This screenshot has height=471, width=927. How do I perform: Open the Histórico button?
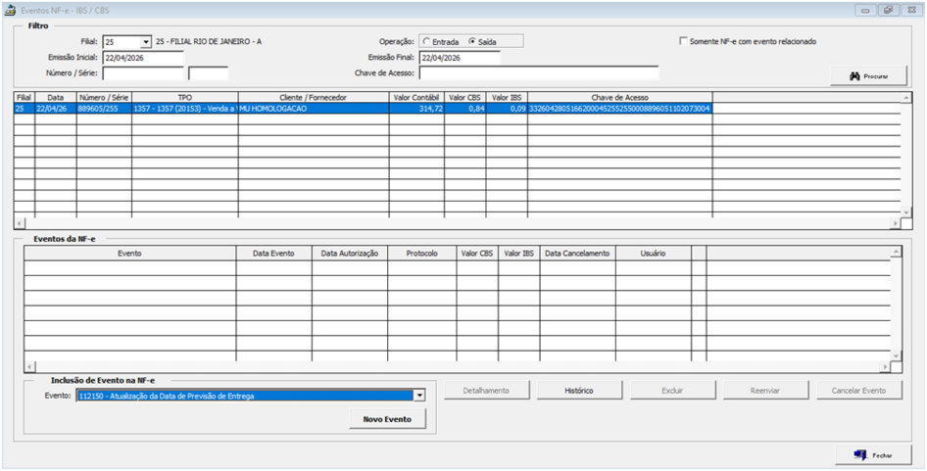tap(578, 391)
